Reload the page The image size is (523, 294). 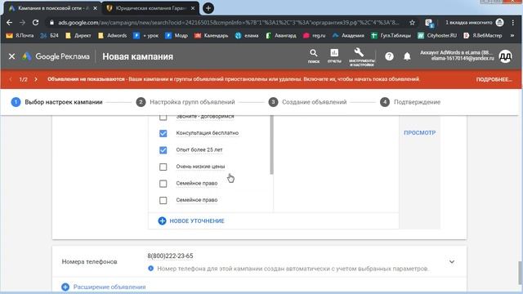coord(35,22)
